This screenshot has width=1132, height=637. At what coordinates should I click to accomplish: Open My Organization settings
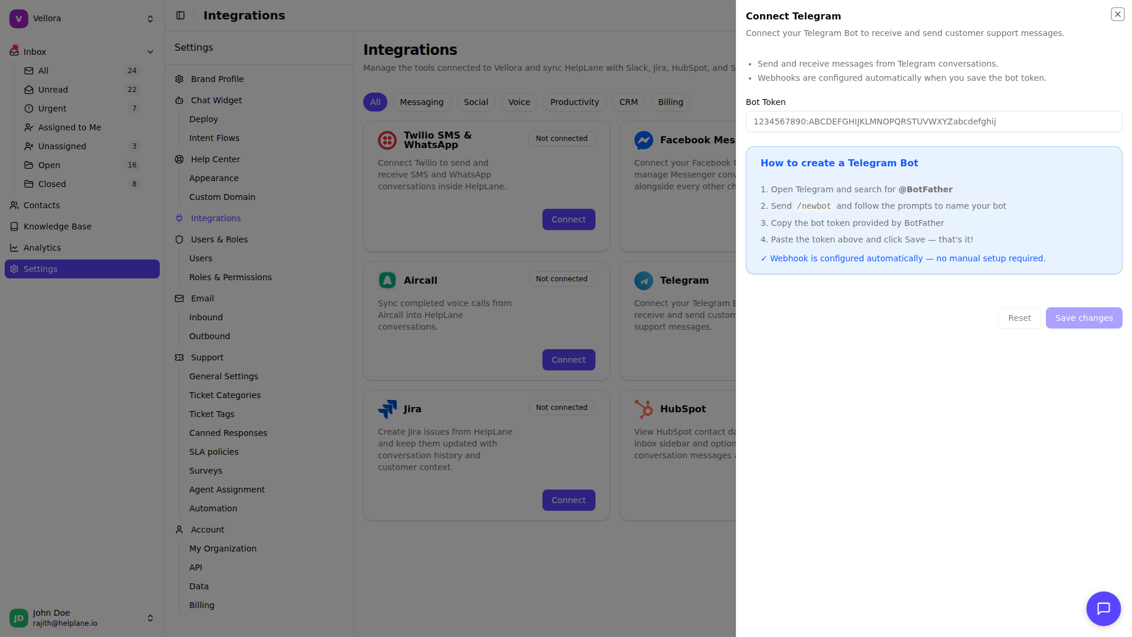[223, 549]
